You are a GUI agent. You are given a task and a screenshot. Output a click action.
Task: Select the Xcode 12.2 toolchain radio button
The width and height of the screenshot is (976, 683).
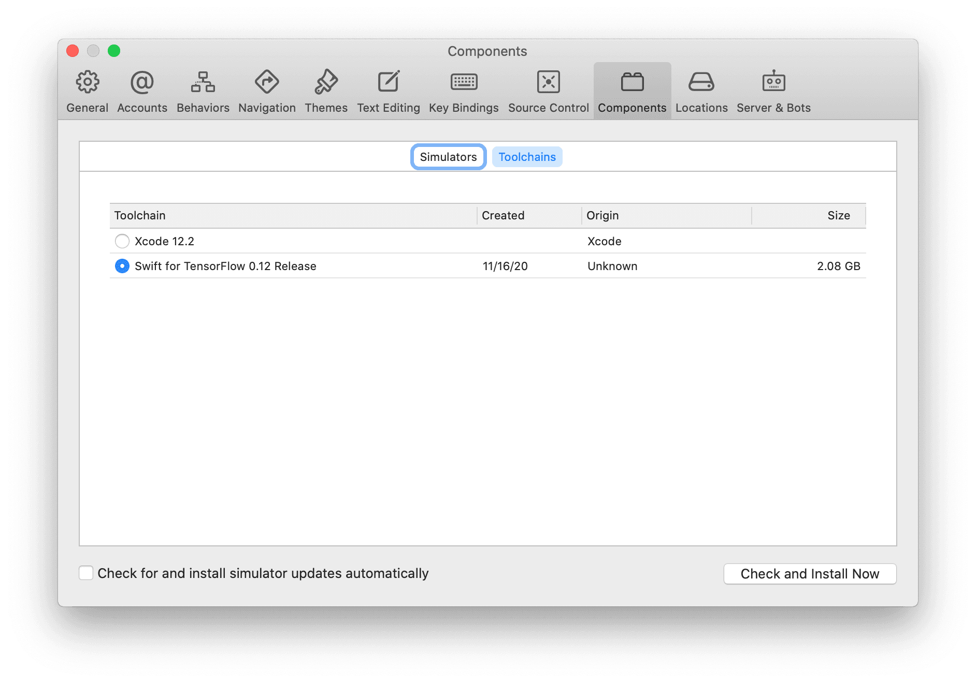pyautogui.click(x=122, y=241)
